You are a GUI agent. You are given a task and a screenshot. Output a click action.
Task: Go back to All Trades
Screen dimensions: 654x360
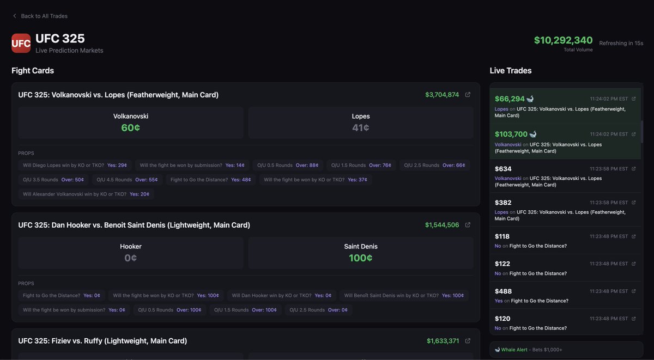pos(40,16)
